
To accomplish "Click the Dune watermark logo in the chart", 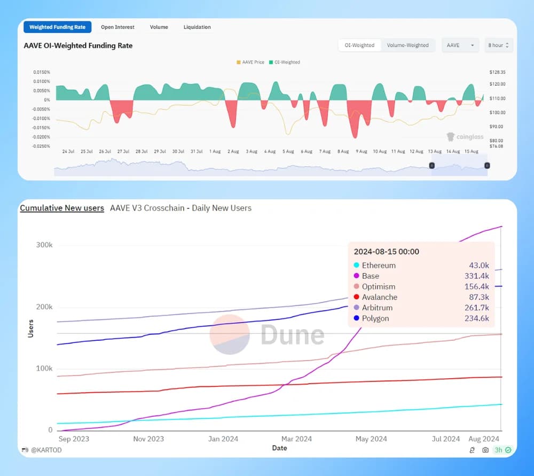I will tap(230, 334).
